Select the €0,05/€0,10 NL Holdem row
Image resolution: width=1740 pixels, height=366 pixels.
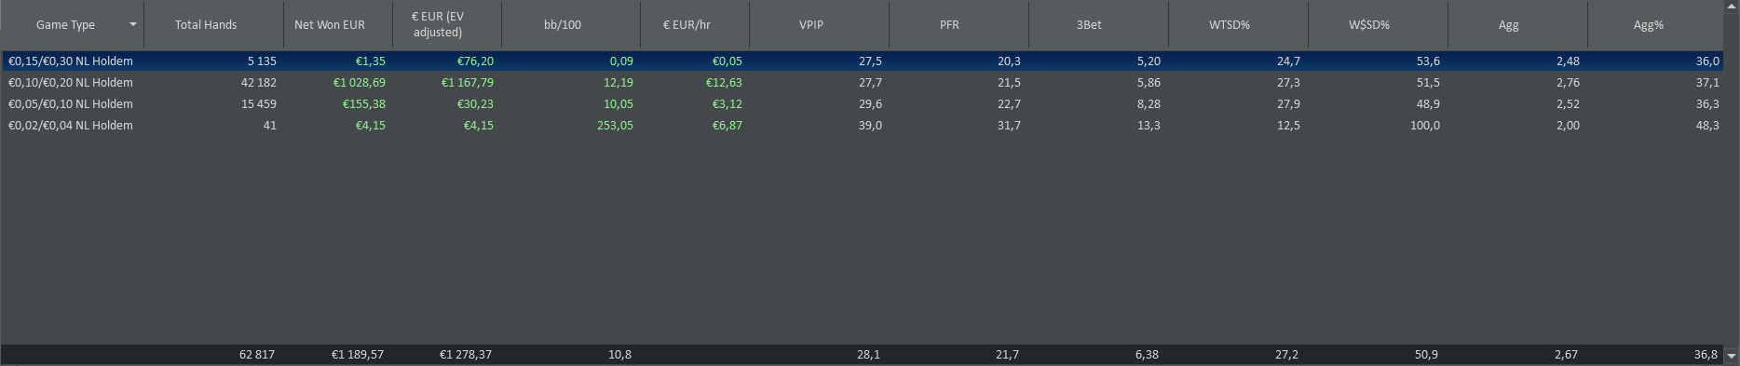point(862,104)
